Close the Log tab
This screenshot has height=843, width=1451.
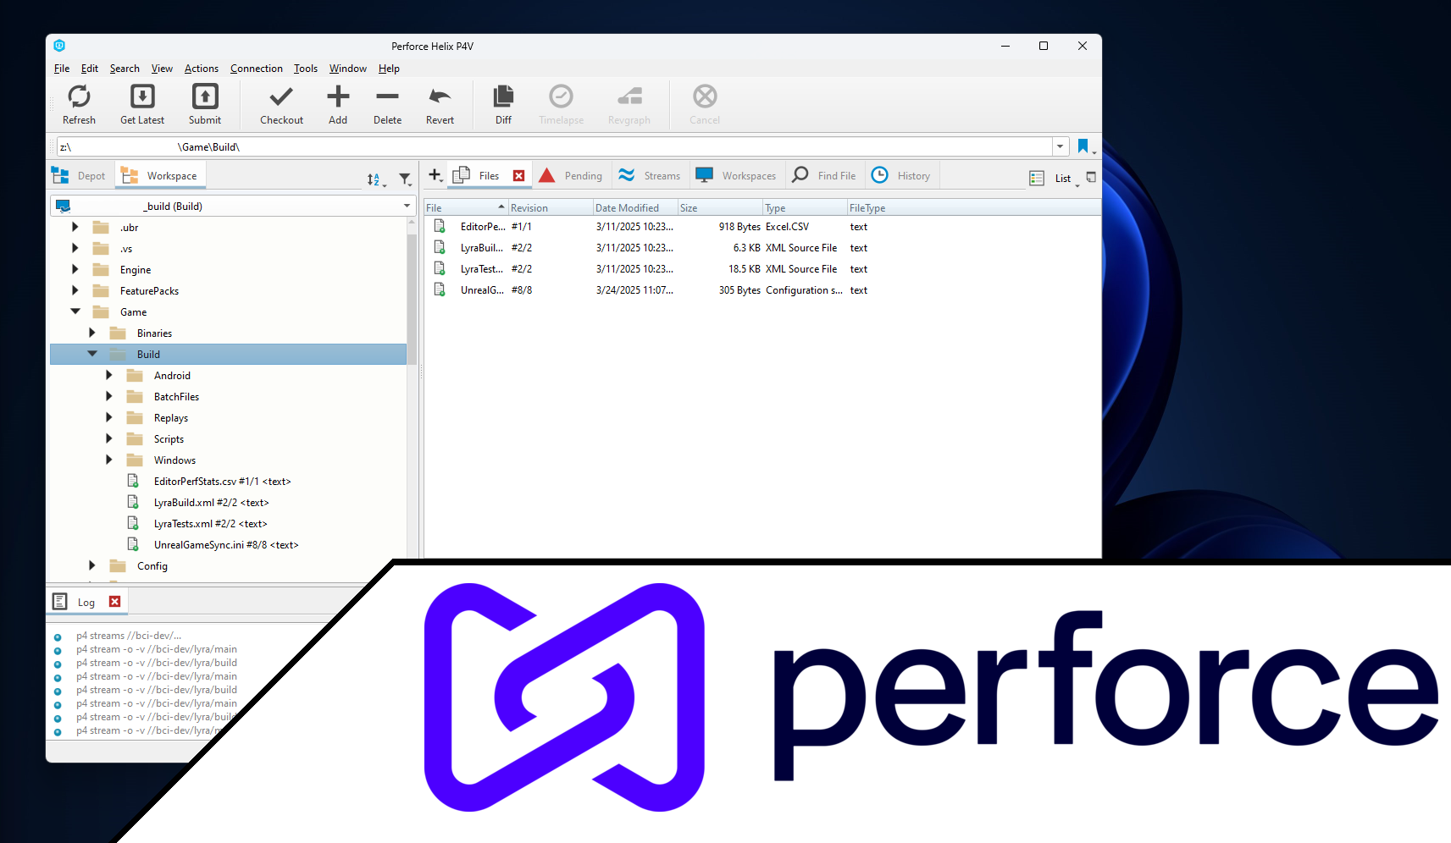pos(115,602)
